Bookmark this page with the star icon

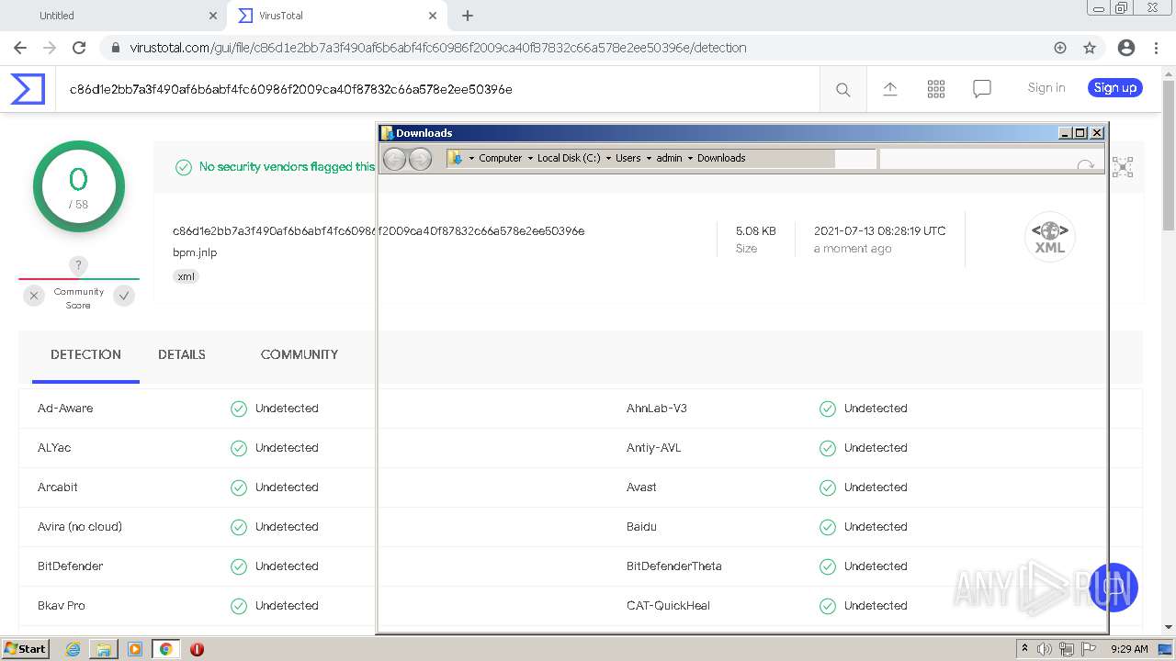pos(1090,48)
